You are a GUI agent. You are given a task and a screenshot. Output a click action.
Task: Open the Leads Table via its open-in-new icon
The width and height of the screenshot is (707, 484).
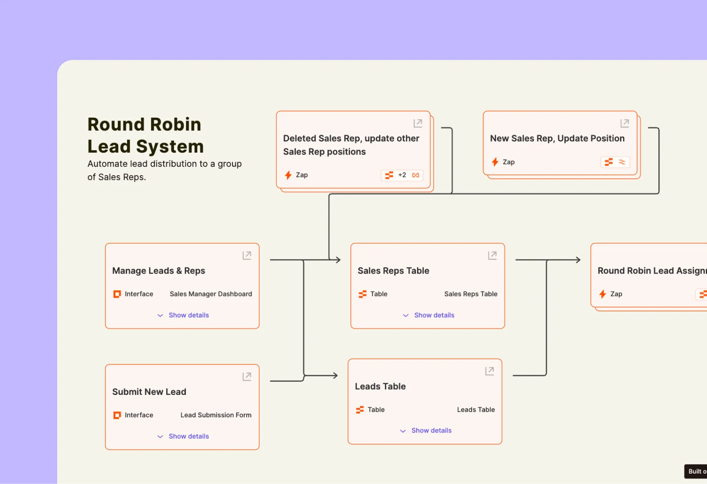489,370
